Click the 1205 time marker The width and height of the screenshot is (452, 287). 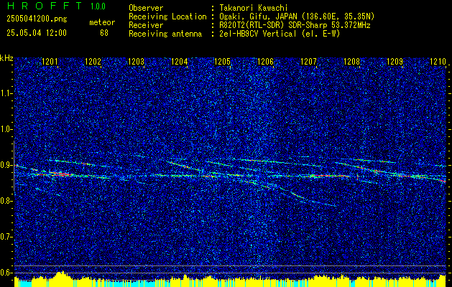222,61
